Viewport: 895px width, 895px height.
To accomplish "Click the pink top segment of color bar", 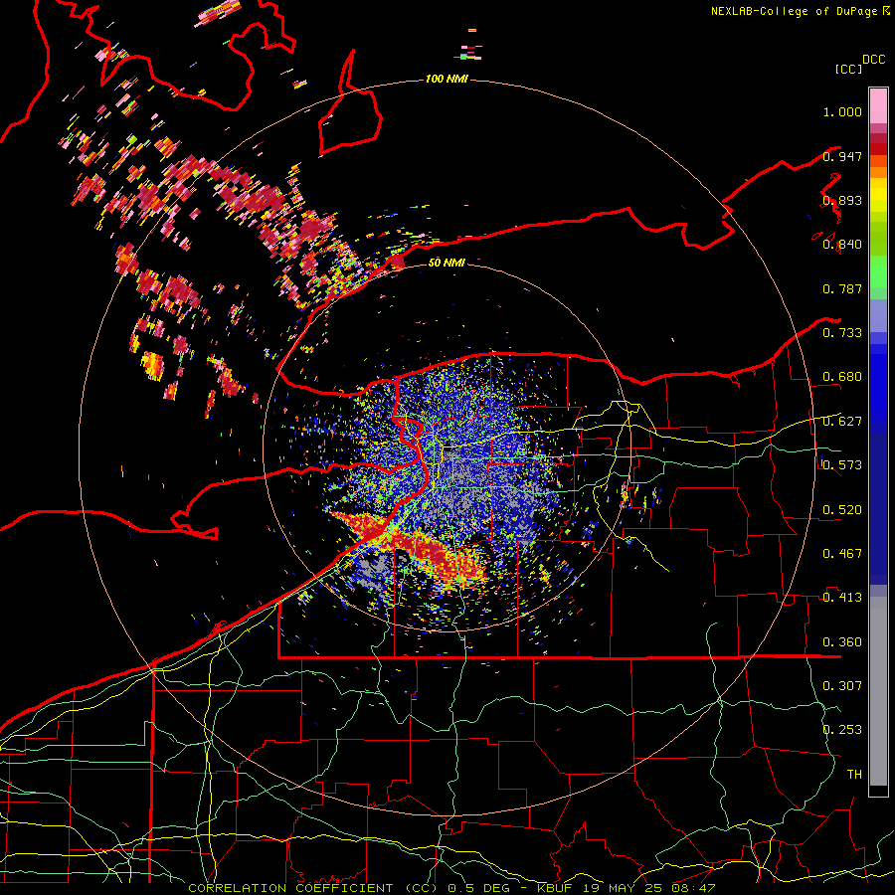I will [878, 105].
